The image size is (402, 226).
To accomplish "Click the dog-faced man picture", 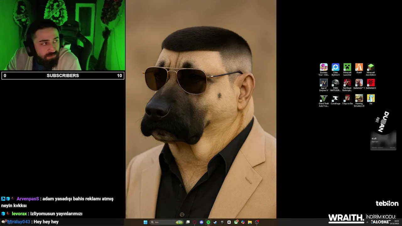I will [201, 109].
